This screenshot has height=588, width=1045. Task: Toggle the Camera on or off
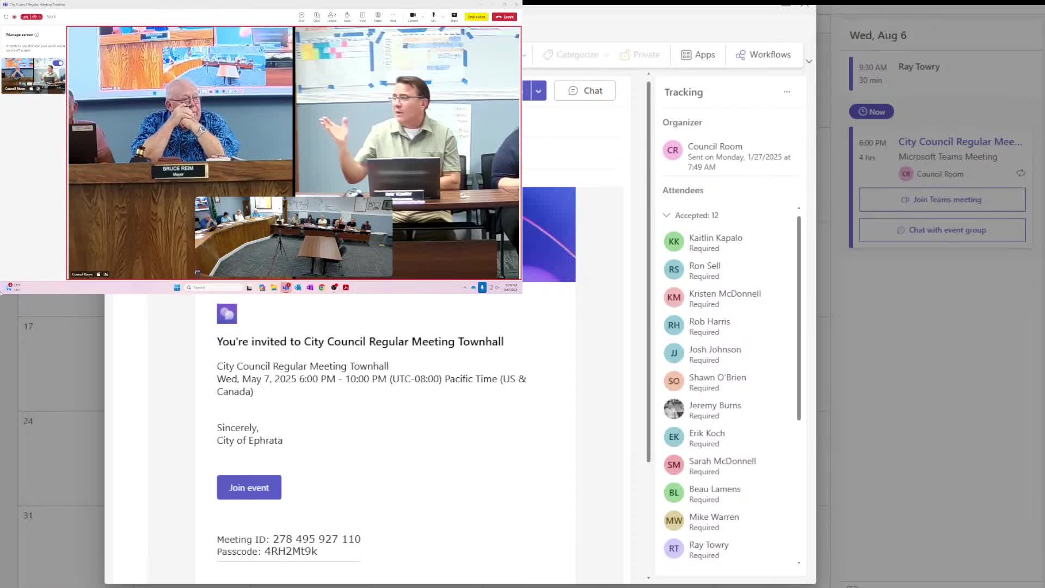413,16
